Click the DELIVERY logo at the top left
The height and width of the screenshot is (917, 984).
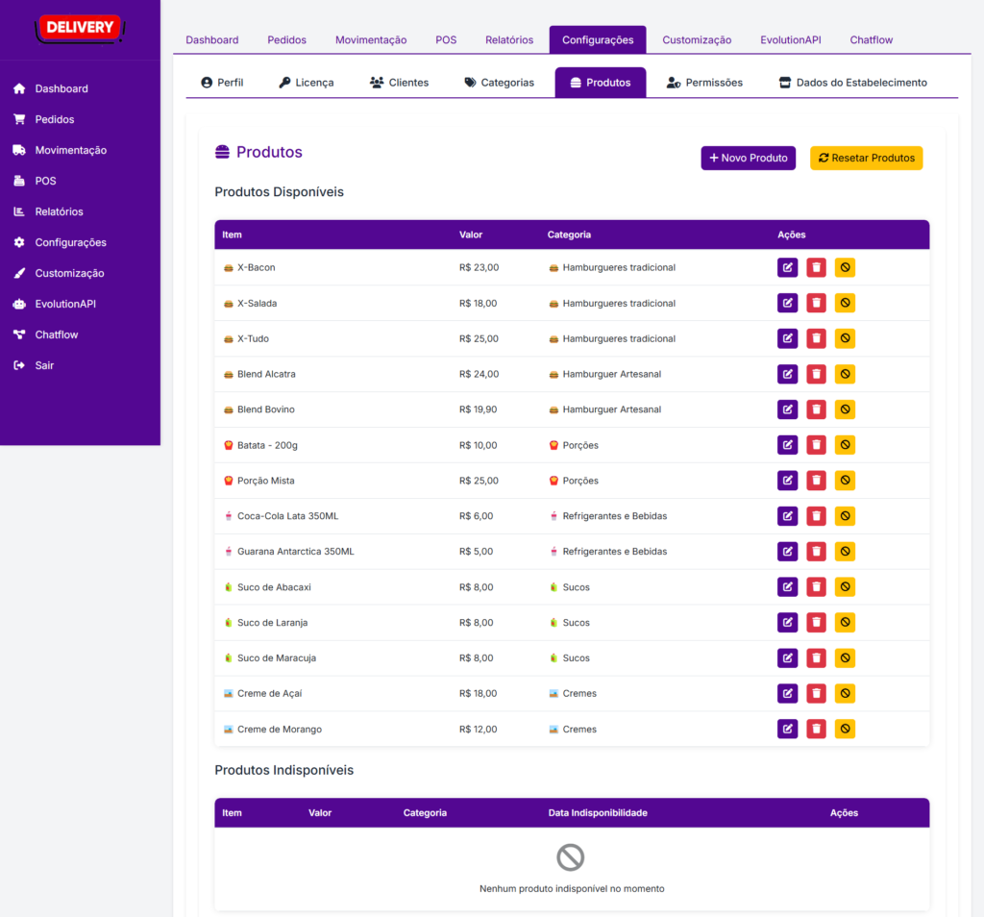coord(79,28)
